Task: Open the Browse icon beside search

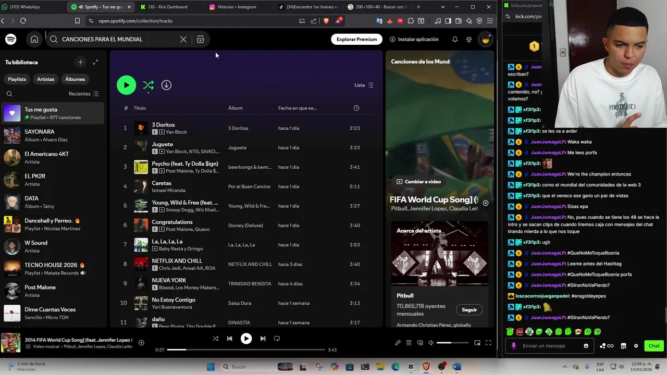Action: pyautogui.click(x=200, y=39)
